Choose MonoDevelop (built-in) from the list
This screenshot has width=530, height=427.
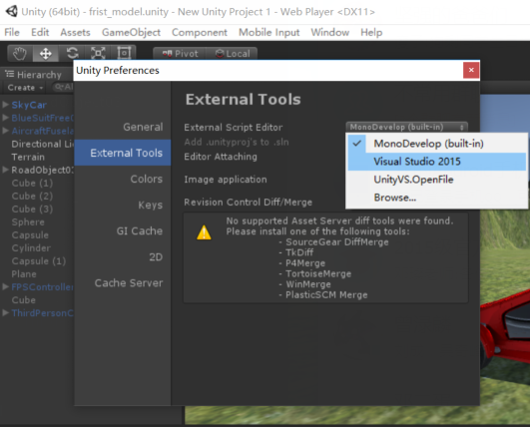[437, 144]
